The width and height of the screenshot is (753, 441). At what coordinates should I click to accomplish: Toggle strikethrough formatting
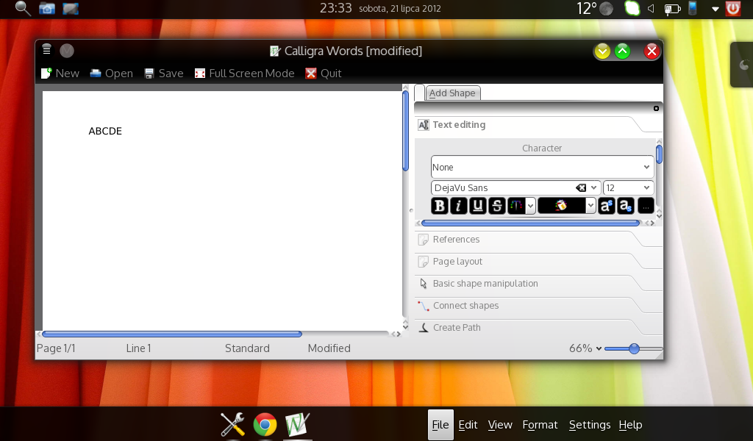point(496,206)
